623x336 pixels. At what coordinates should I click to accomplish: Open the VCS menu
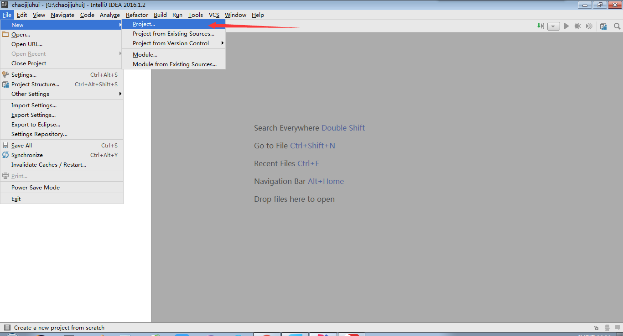pyautogui.click(x=214, y=15)
